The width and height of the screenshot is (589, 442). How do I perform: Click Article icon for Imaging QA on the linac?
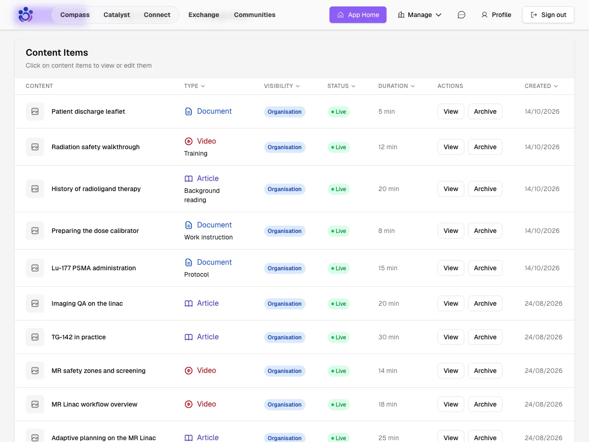pos(189,303)
